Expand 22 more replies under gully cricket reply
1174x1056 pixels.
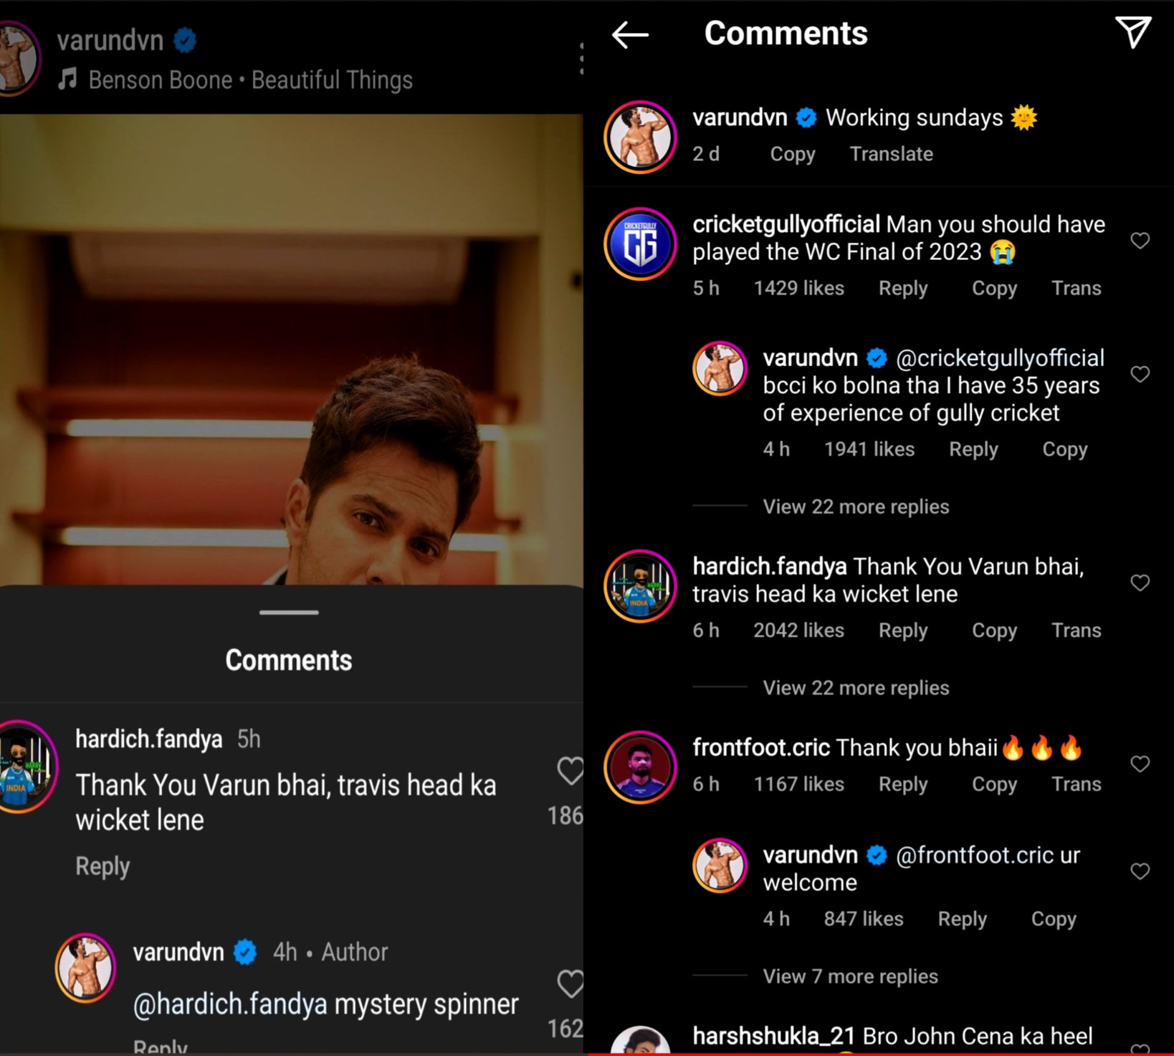point(856,507)
